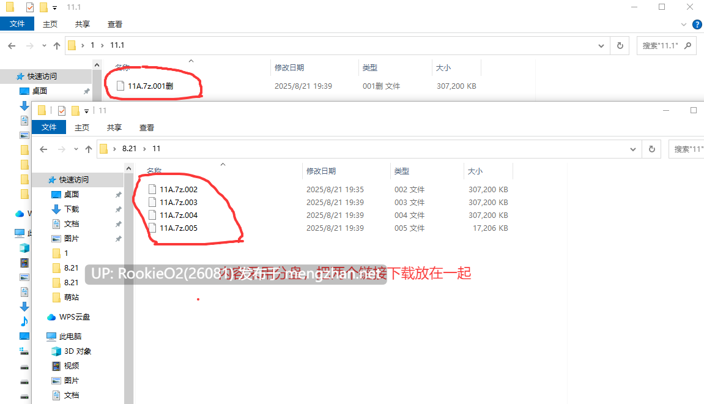Screen dimensions: 704x404
Task: Open the 共享 tab in the 11.1 window
Action: tap(82, 24)
